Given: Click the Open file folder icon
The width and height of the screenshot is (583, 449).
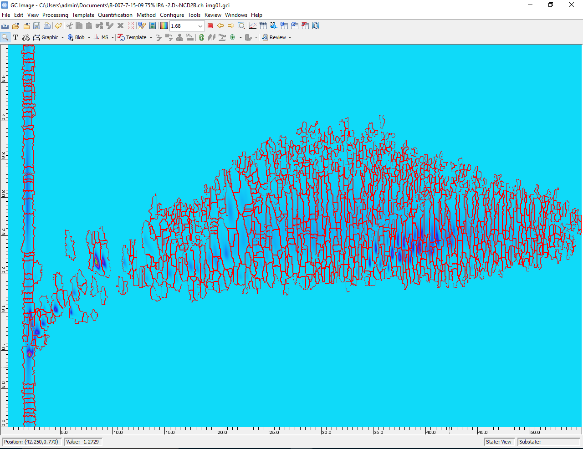Looking at the screenshot, I should click(x=16, y=26).
